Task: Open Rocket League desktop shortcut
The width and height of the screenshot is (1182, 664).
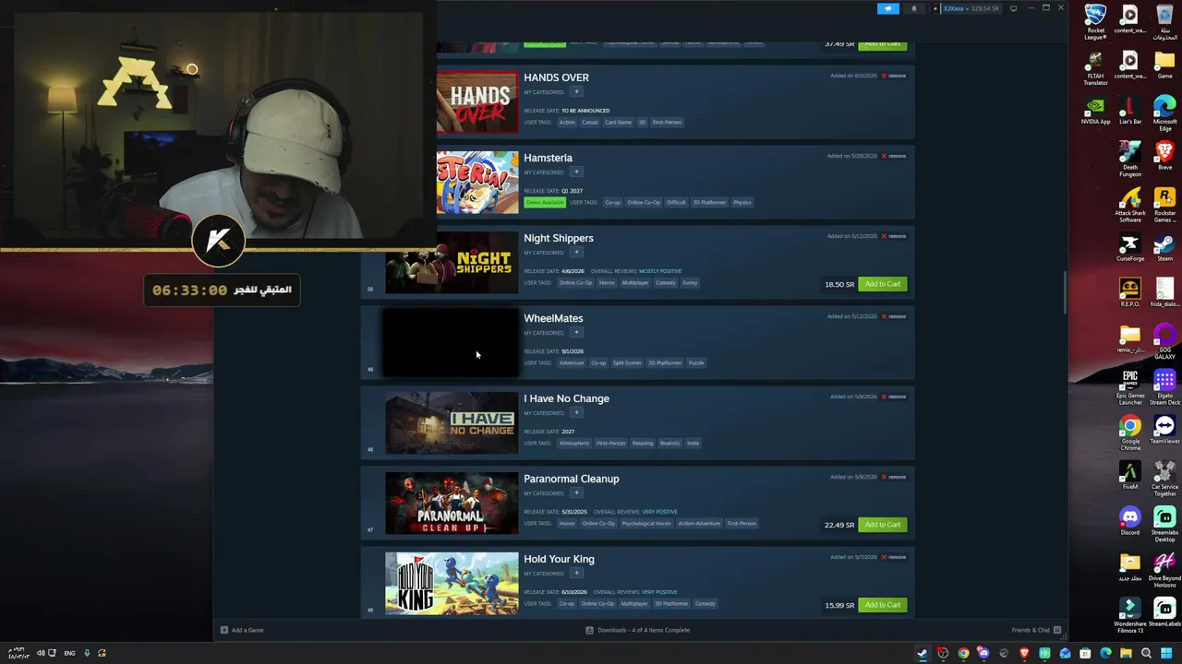Action: pos(1095,21)
